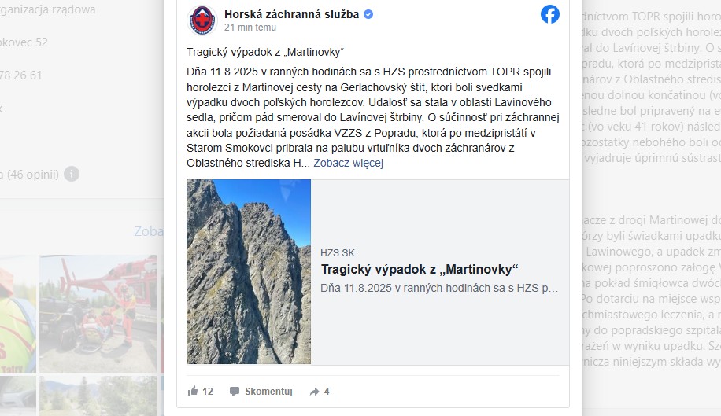The height and width of the screenshot is (416, 721).
Task: Open the Facebook logo icon
Action: (550, 14)
